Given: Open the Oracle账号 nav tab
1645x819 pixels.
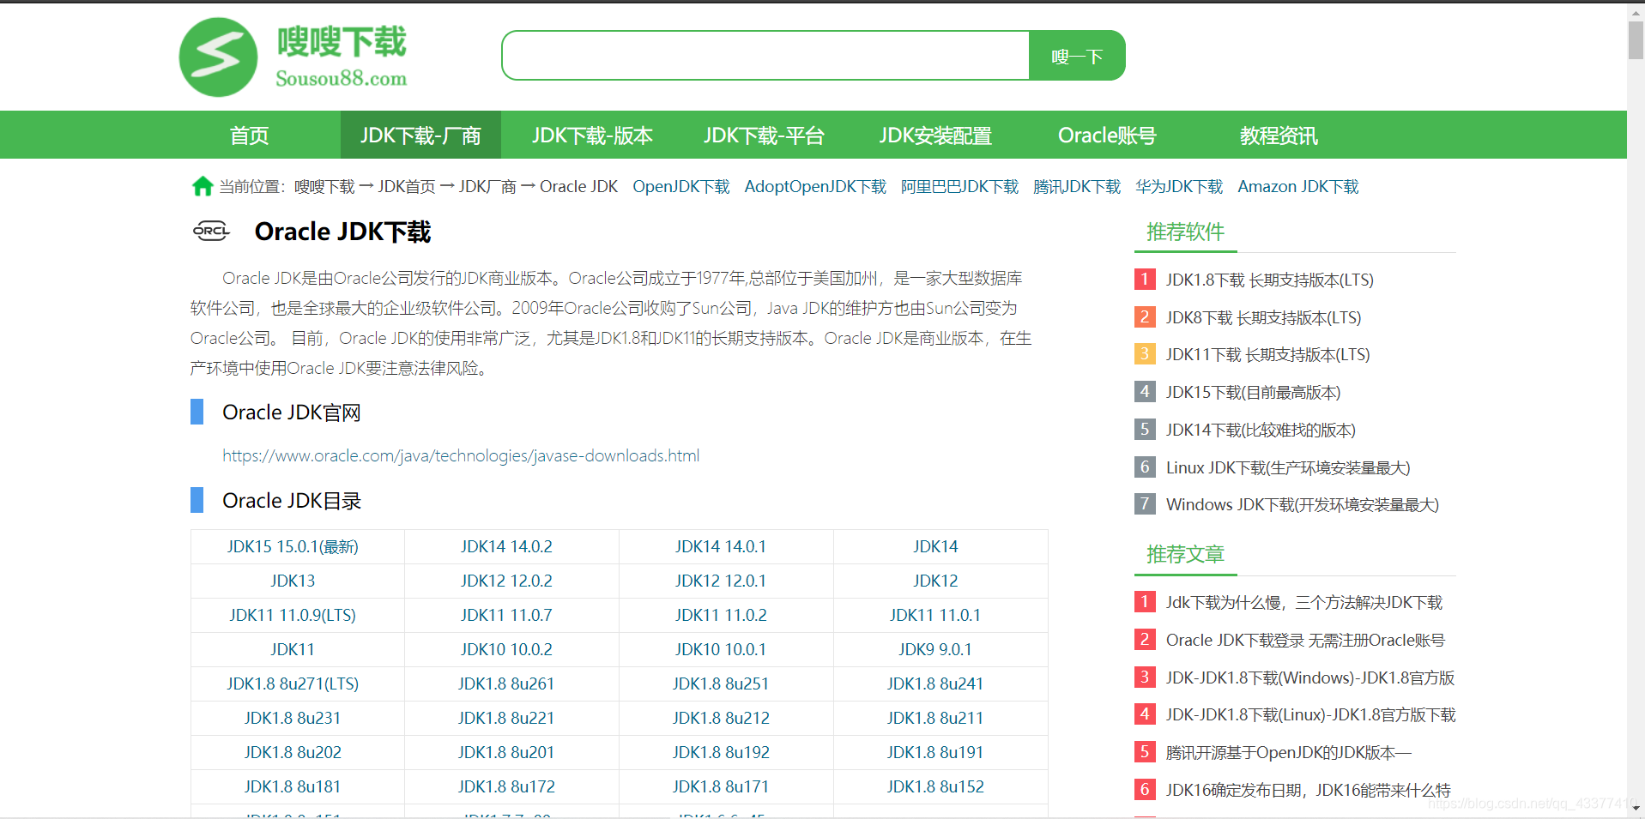Looking at the screenshot, I should pyautogui.click(x=1107, y=135).
